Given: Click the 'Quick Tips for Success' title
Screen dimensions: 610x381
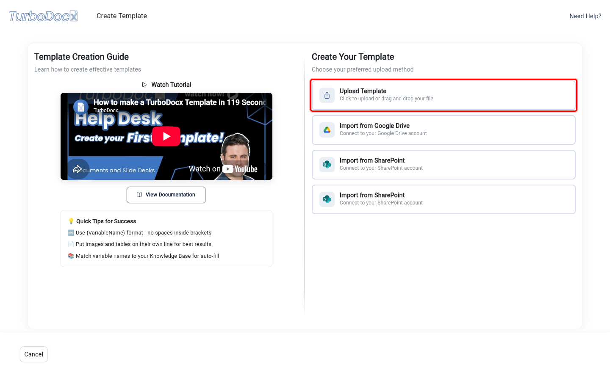Looking at the screenshot, I should [x=106, y=221].
